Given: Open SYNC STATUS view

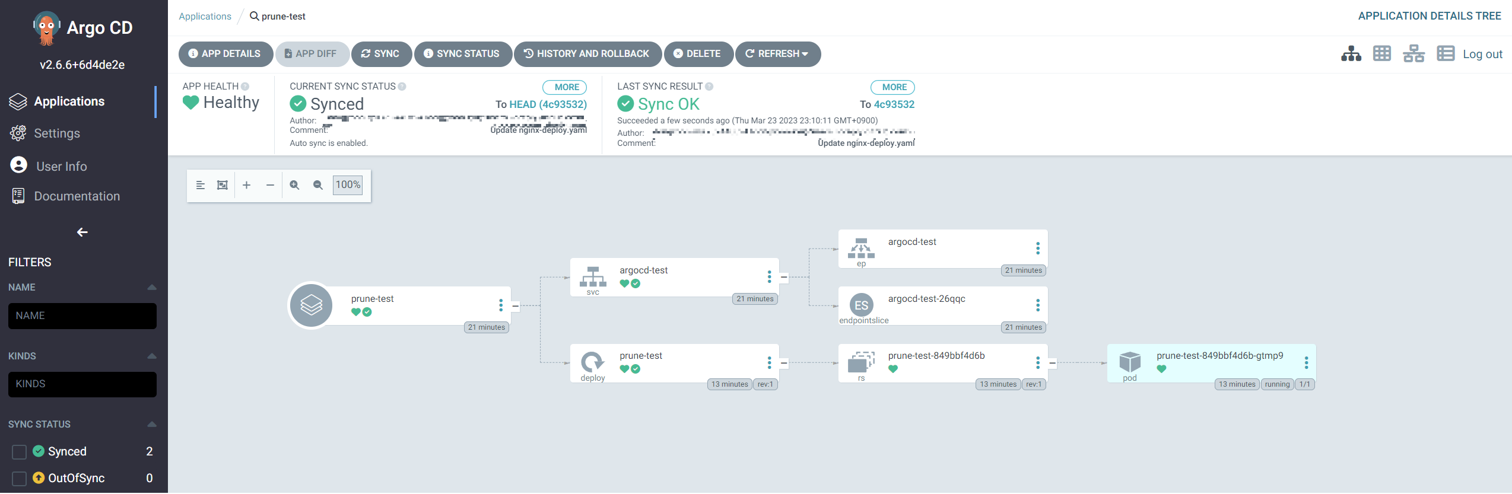Looking at the screenshot, I should (x=463, y=54).
